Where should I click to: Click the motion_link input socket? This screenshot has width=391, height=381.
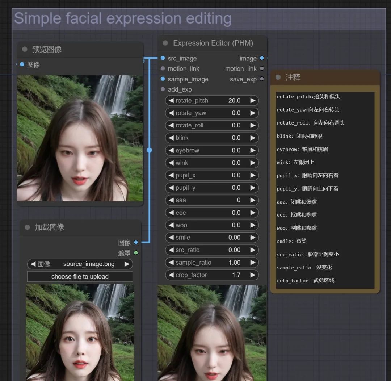coord(163,68)
